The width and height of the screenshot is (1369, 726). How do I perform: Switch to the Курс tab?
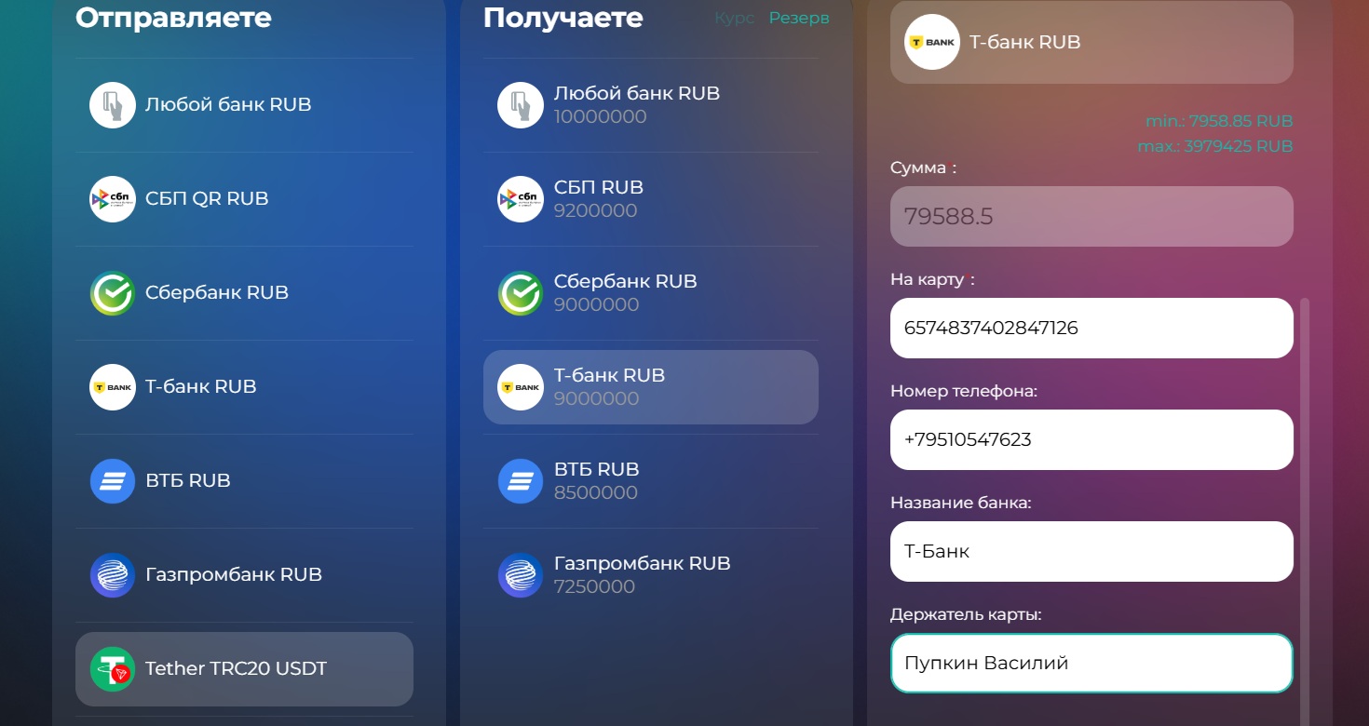coord(734,19)
